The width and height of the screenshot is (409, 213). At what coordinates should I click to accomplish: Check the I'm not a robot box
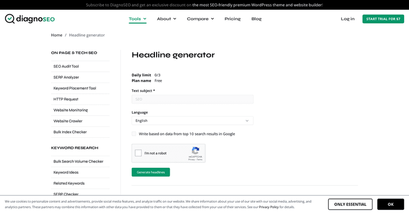click(139, 153)
